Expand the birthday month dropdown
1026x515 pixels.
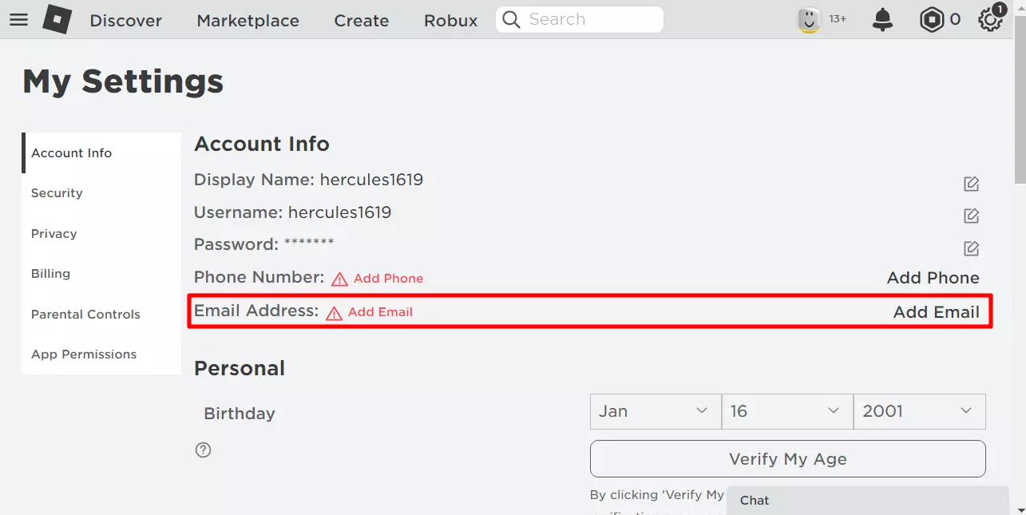click(655, 411)
